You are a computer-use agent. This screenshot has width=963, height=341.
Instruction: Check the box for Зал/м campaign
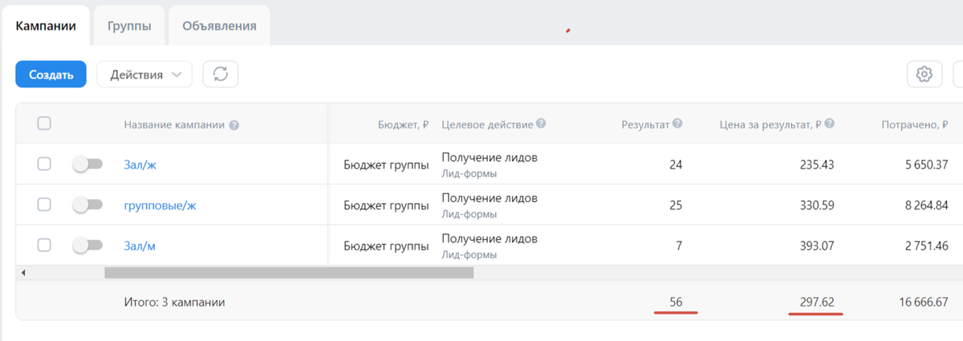pos(45,245)
